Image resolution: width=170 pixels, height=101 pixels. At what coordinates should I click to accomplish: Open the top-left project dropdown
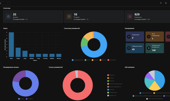[x=5, y=3]
